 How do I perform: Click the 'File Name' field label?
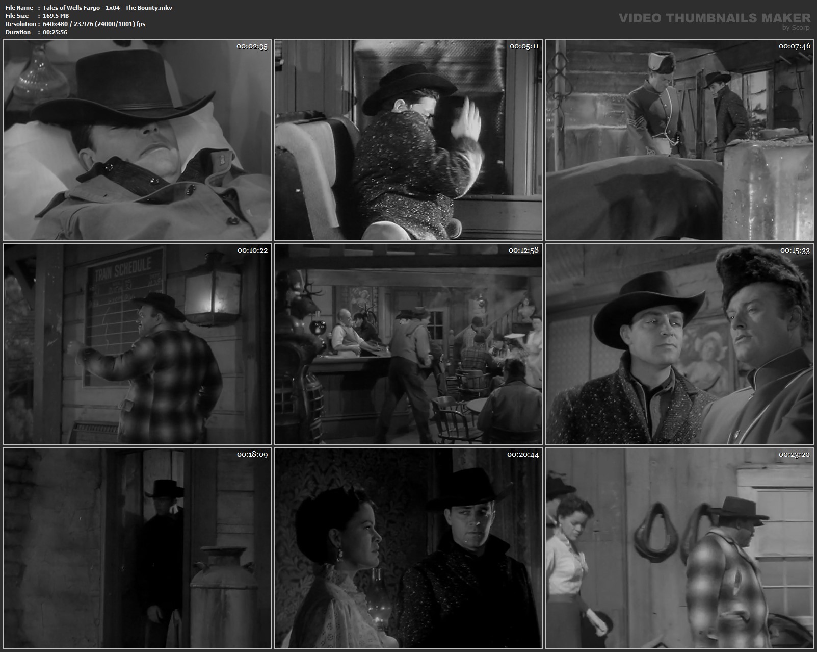(x=19, y=8)
